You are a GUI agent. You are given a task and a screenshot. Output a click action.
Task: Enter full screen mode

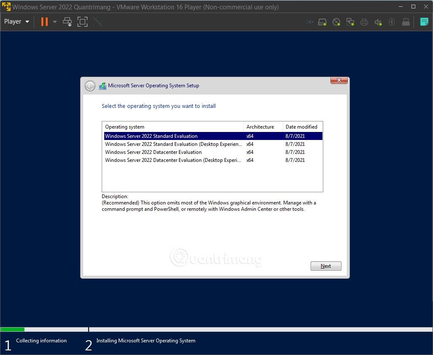82,22
